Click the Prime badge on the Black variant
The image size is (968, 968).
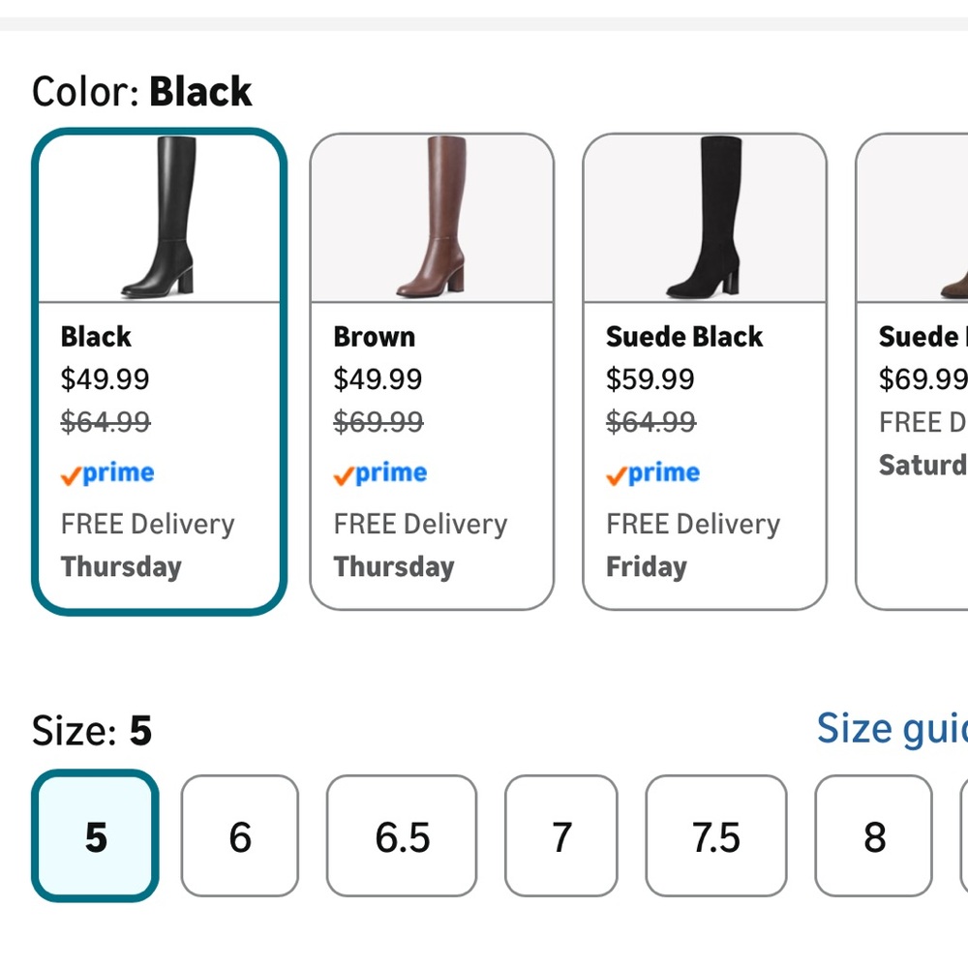pos(106,473)
